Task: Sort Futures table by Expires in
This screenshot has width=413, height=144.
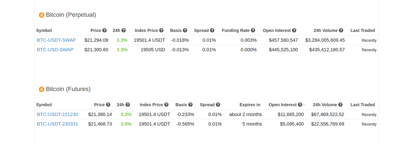Action: pyautogui.click(x=250, y=105)
